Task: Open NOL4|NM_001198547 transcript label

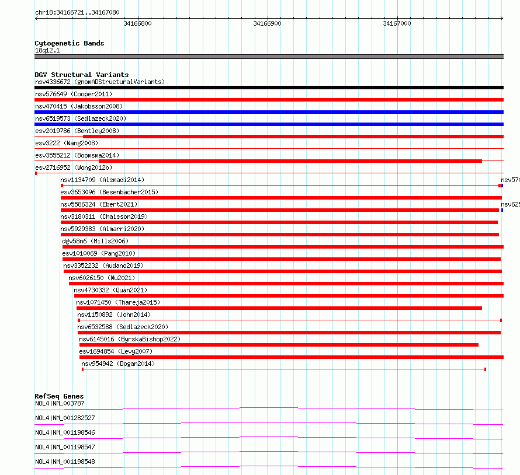Action: [x=65, y=447]
